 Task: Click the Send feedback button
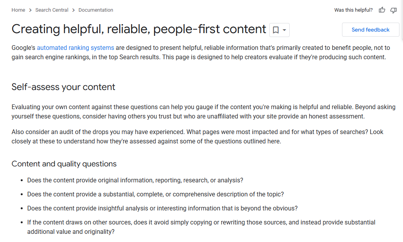click(x=370, y=30)
